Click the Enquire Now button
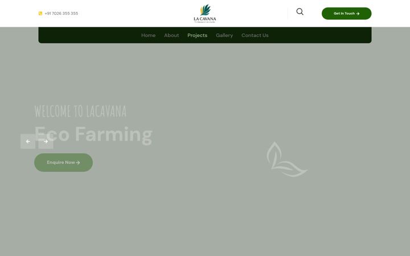This screenshot has width=410, height=256. pos(64,163)
